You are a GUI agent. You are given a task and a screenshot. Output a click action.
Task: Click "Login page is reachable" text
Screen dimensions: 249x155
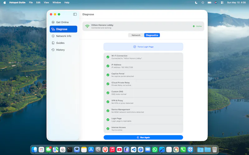[121, 121]
